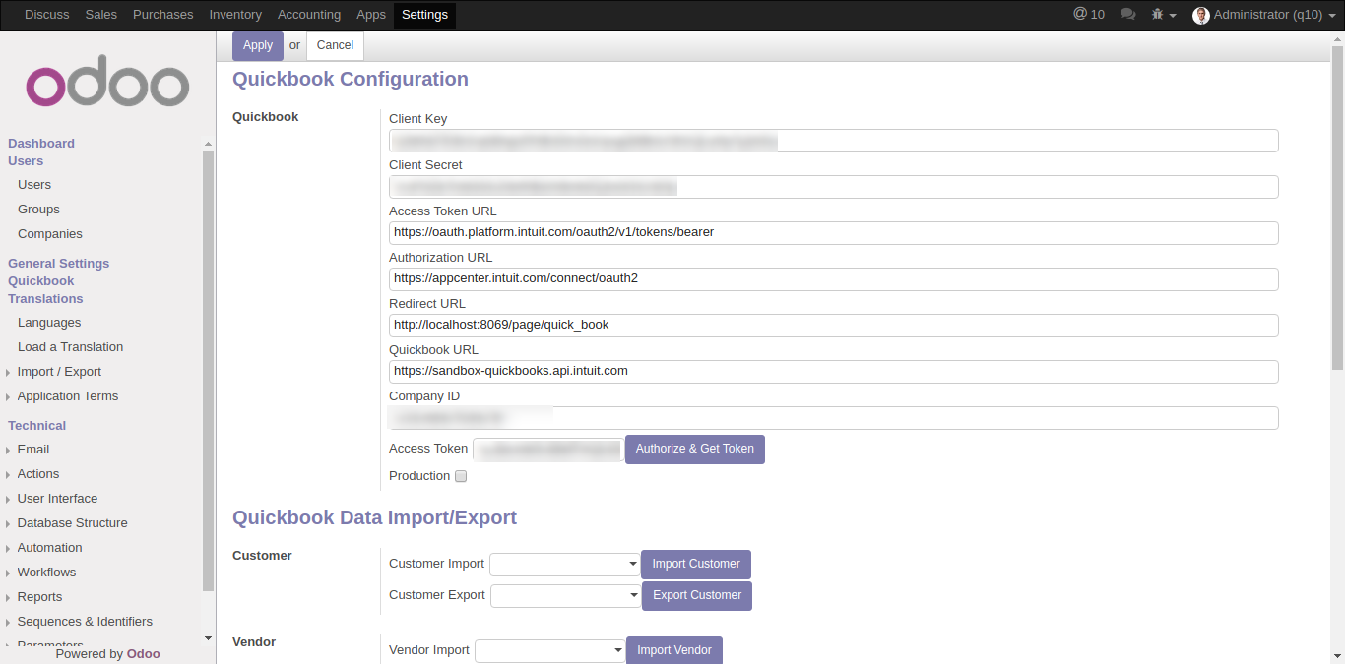
Task: Click the Authorization URL field
Action: pyautogui.click(x=834, y=279)
